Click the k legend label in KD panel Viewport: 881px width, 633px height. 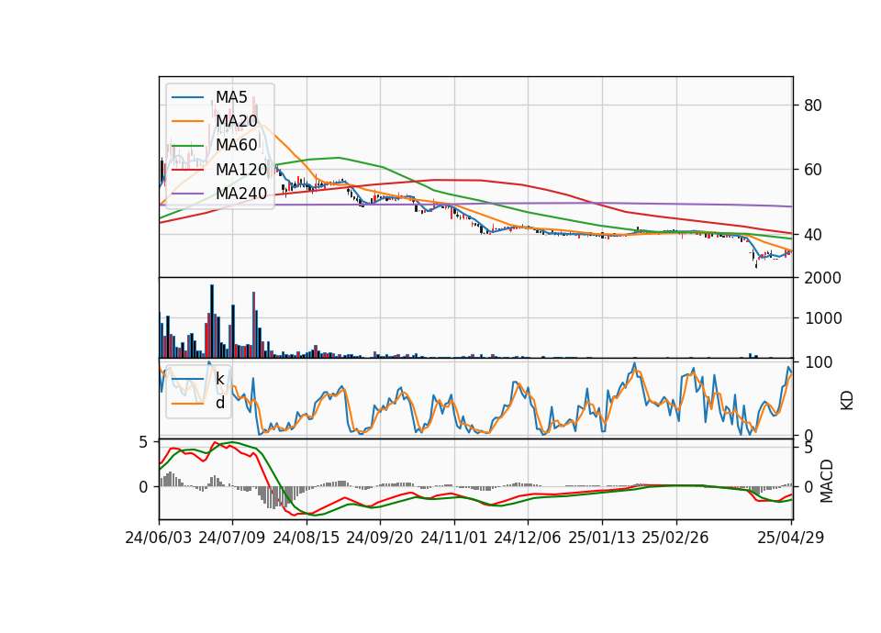tap(219, 379)
